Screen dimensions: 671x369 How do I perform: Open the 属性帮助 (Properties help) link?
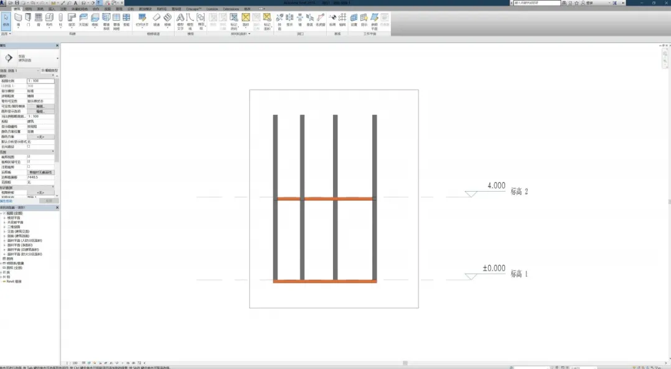(6, 201)
